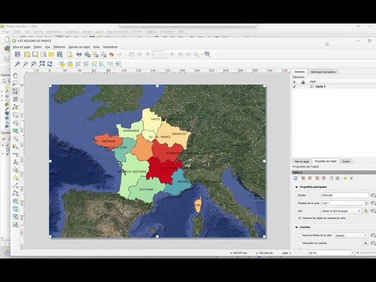Open the map theme (aucun) dropdown
The height and width of the screenshot is (282, 376).
pyautogui.click(x=351, y=236)
